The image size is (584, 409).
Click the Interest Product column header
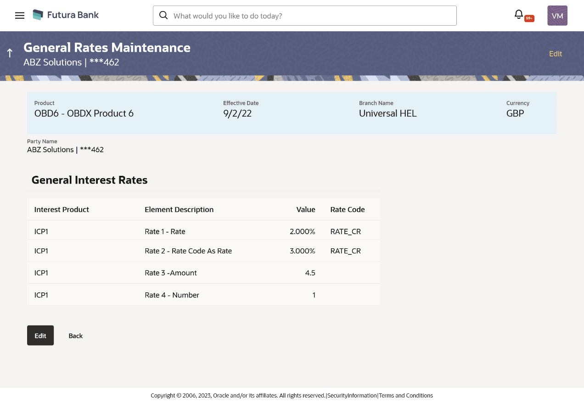point(62,209)
